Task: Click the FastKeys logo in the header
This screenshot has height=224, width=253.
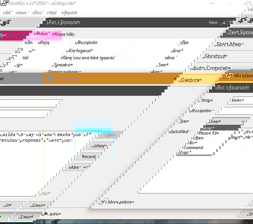Action: (x=5, y=23)
